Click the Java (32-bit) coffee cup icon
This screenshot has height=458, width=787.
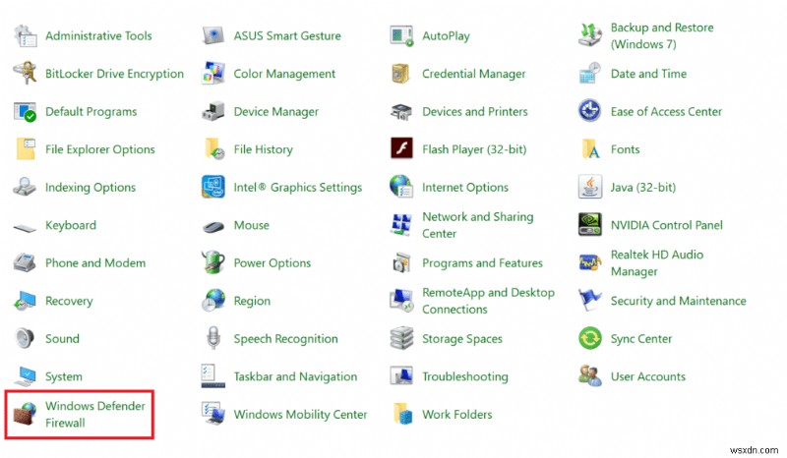click(x=590, y=187)
